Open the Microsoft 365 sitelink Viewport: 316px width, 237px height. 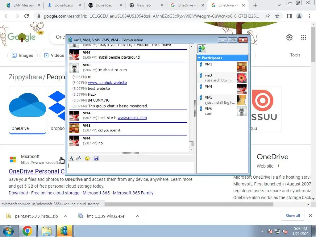point(96,193)
